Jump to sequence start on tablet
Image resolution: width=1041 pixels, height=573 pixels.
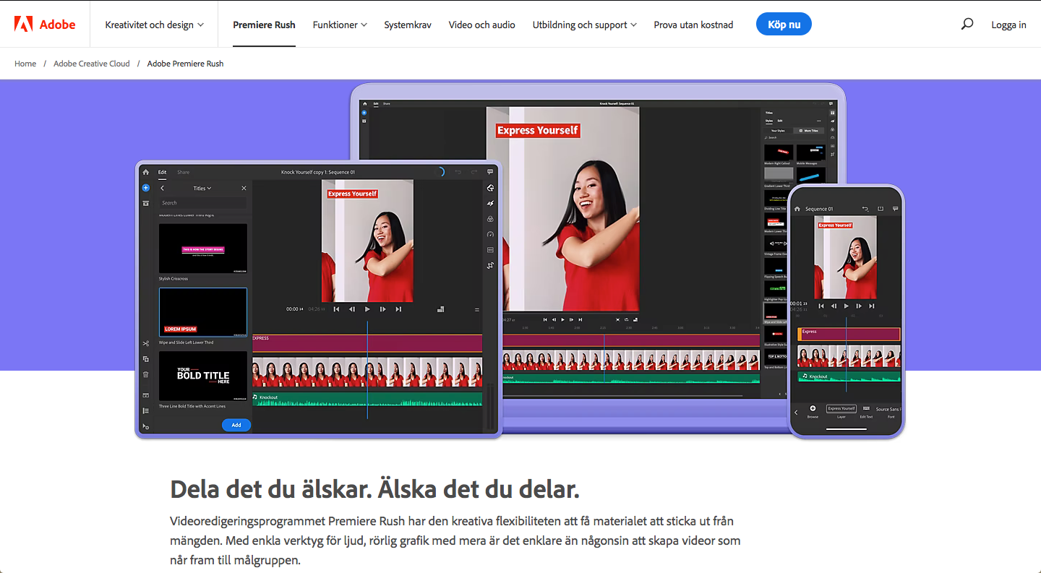pos(336,309)
